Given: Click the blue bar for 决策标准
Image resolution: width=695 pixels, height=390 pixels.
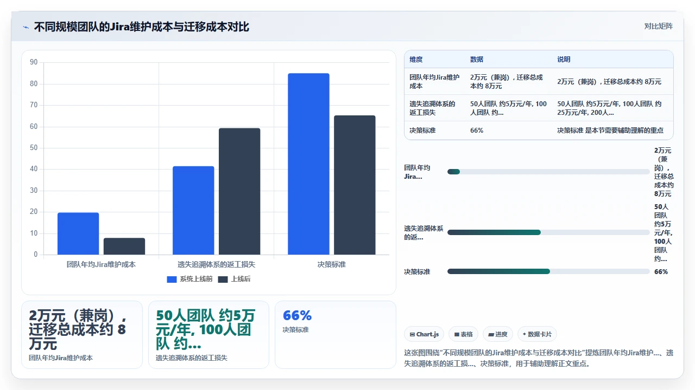Looking at the screenshot, I should (x=308, y=164).
